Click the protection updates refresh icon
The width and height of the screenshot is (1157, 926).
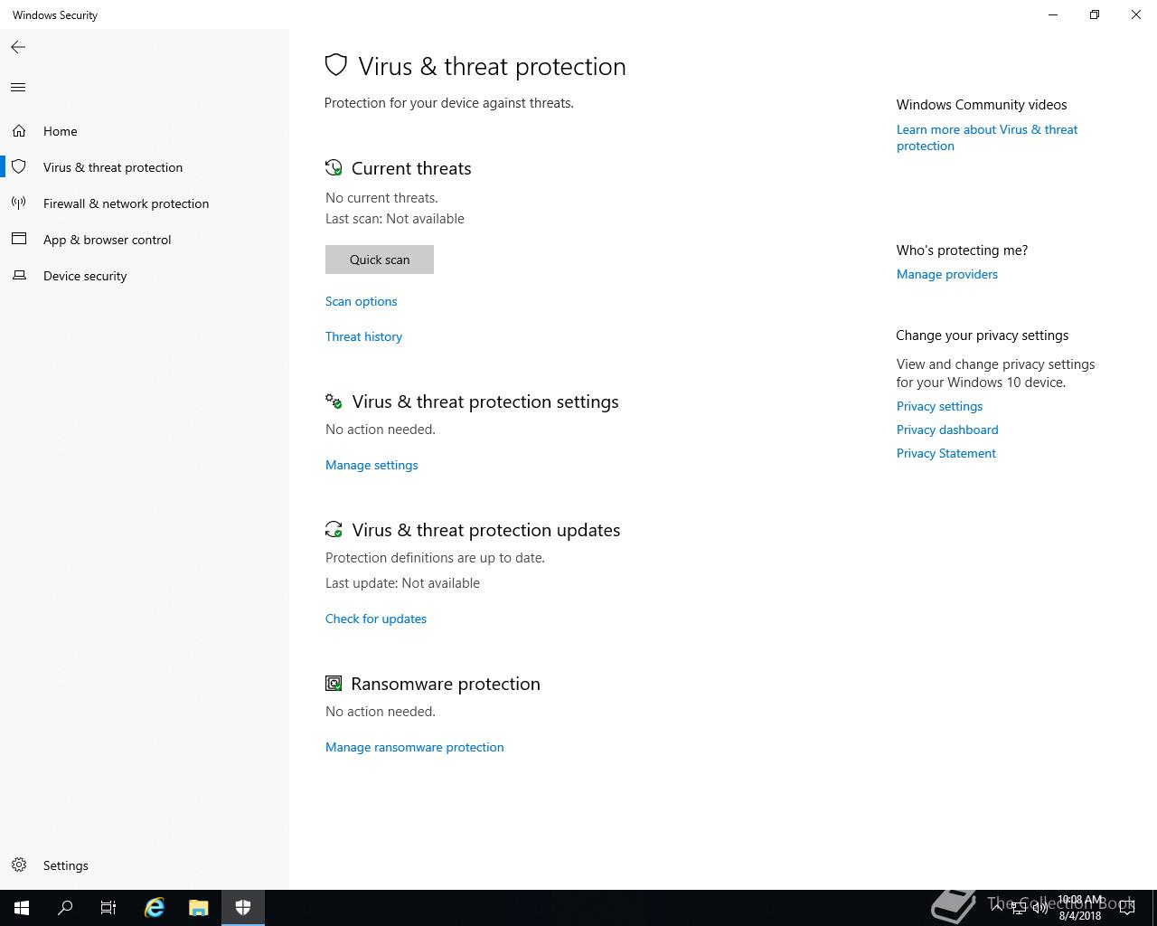point(334,529)
